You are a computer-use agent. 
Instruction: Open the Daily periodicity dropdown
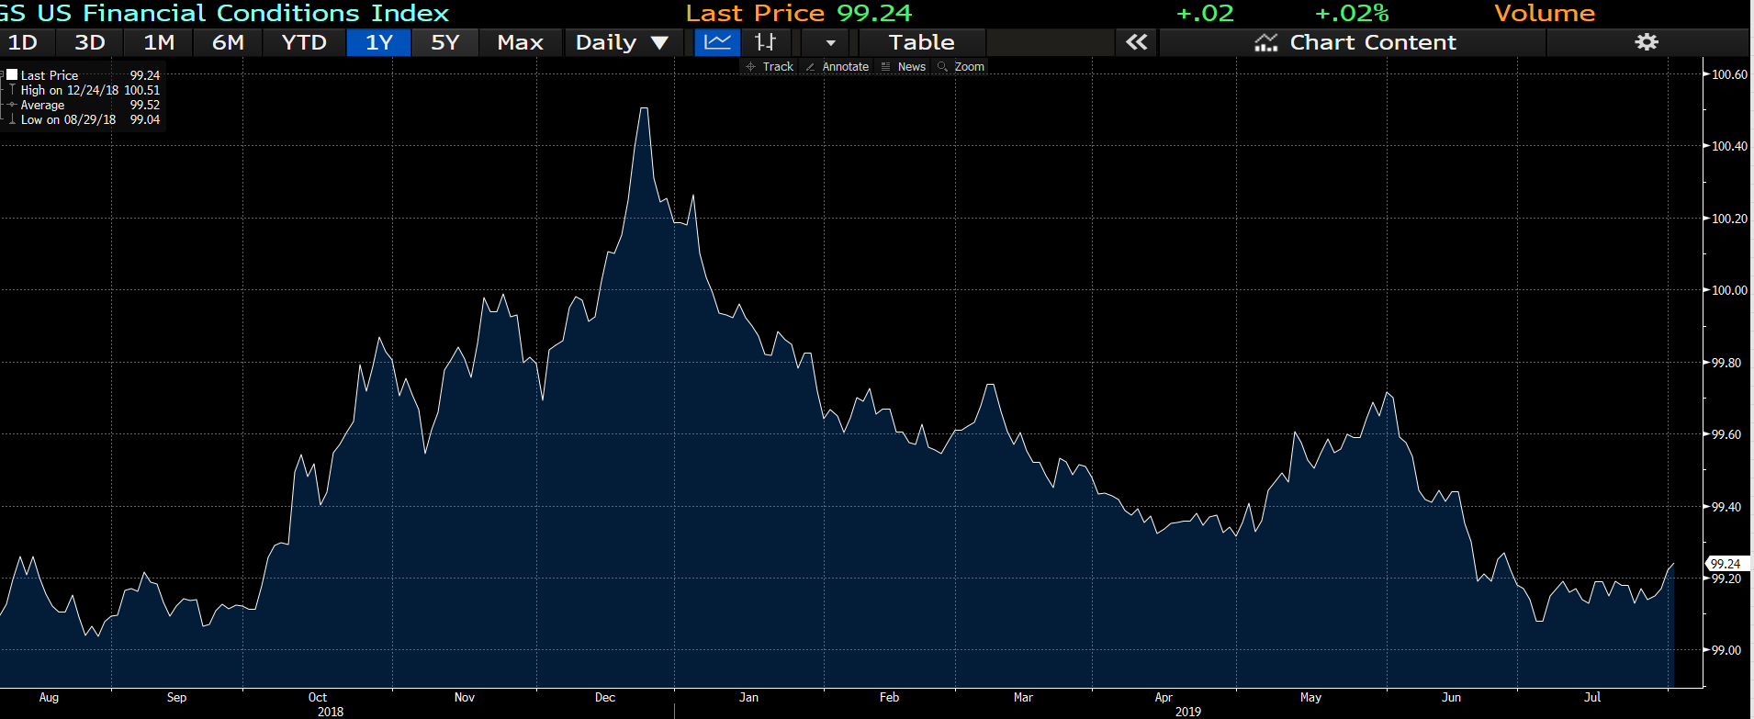623,42
